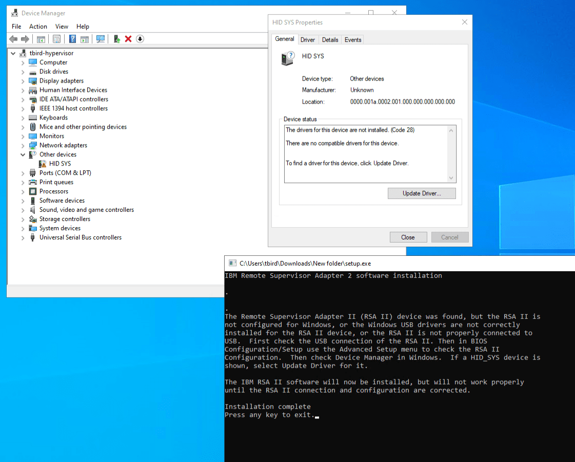Switch to the Details tab

point(330,39)
